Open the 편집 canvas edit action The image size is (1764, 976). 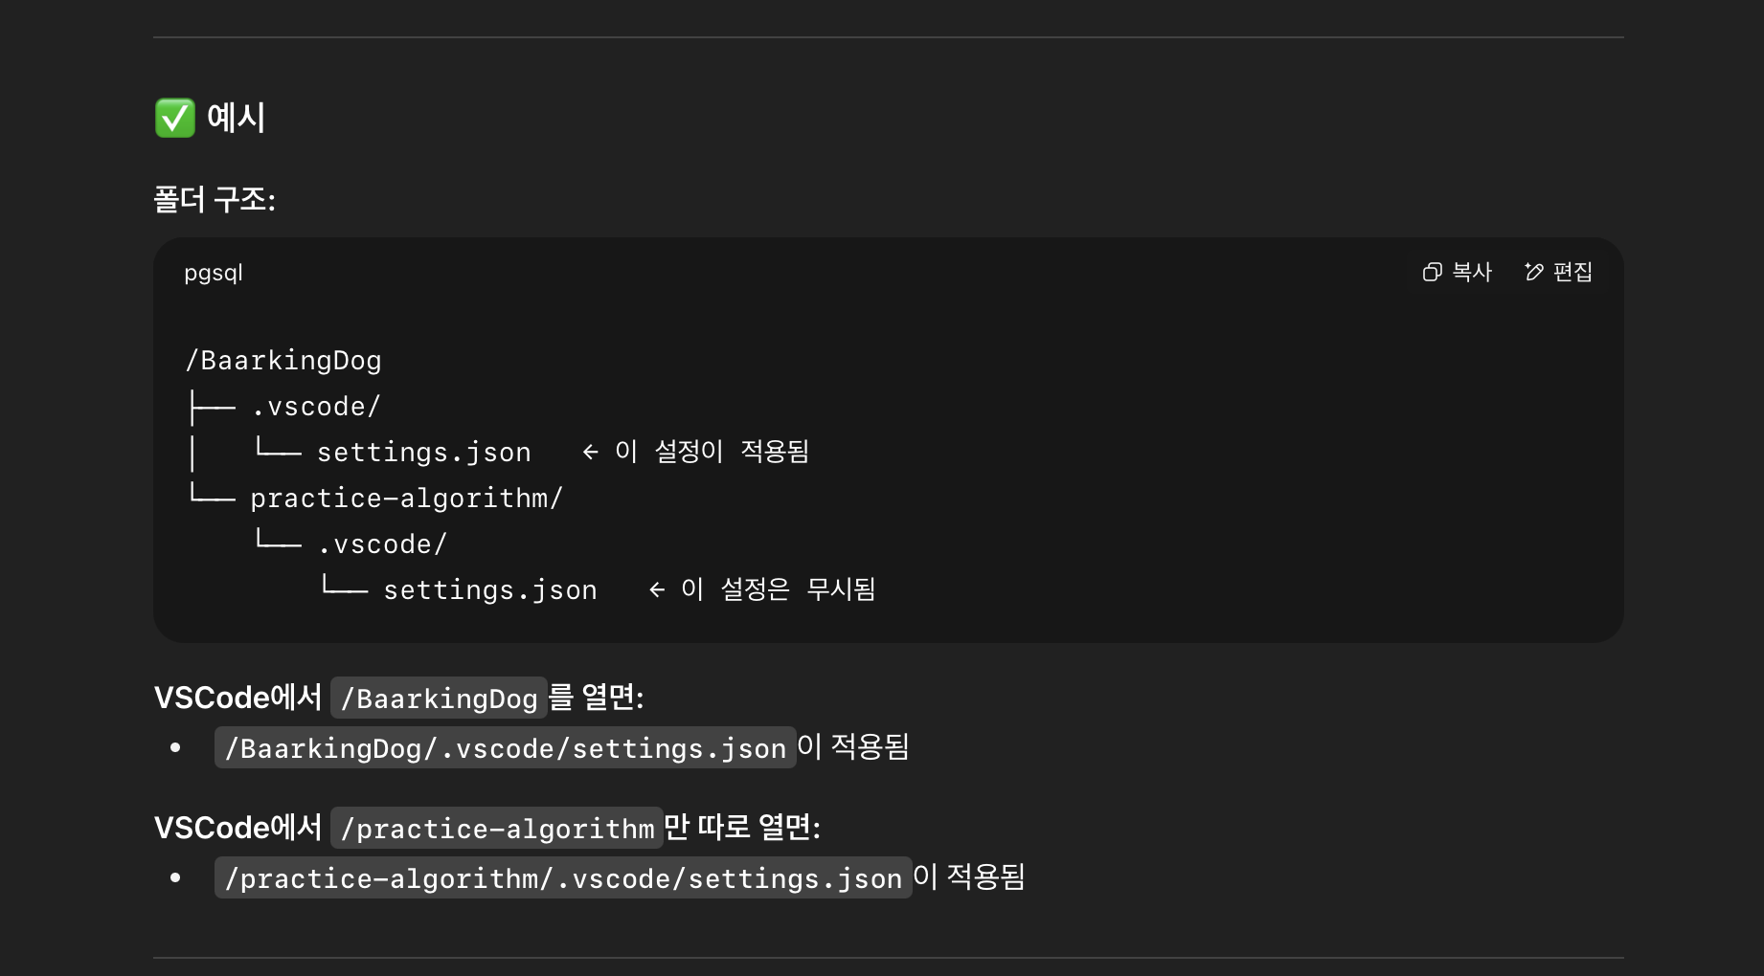pyautogui.click(x=1572, y=273)
